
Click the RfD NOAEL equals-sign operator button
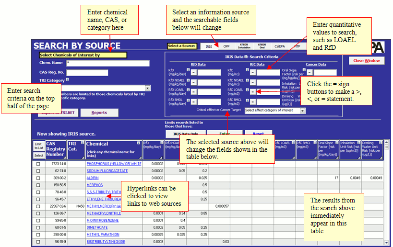194,81
